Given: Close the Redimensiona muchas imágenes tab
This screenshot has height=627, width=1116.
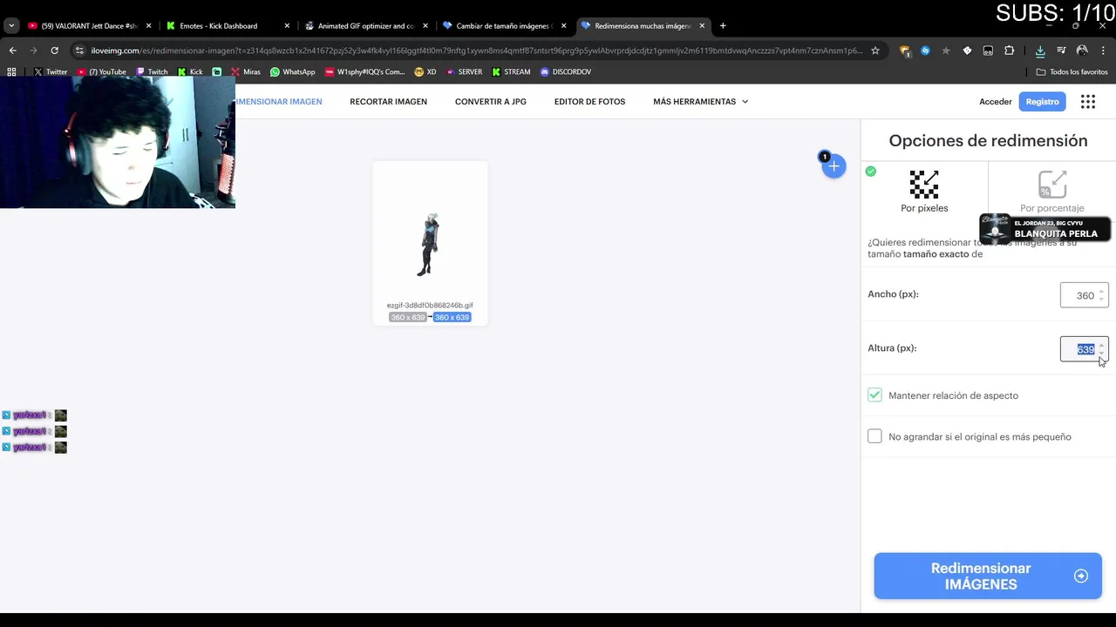Looking at the screenshot, I should (702, 26).
